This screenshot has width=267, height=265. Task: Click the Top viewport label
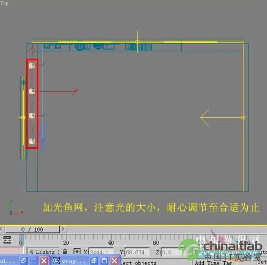4,3
